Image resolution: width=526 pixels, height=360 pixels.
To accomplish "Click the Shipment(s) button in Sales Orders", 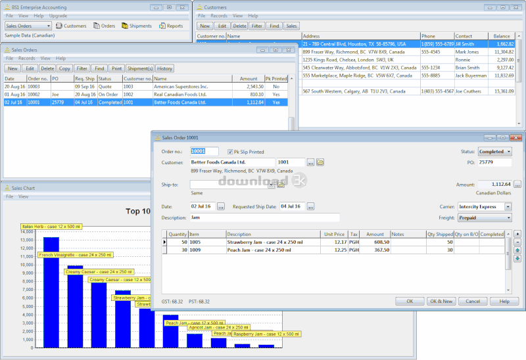I will [140, 68].
